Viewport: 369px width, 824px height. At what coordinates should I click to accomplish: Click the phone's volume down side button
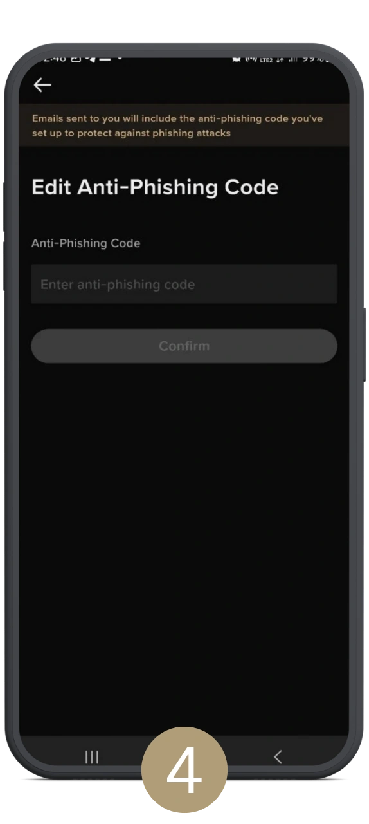click(x=4, y=266)
